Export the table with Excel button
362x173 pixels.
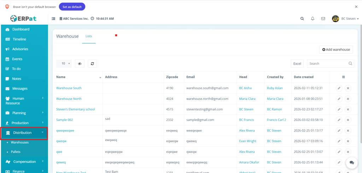pyautogui.click(x=297, y=64)
